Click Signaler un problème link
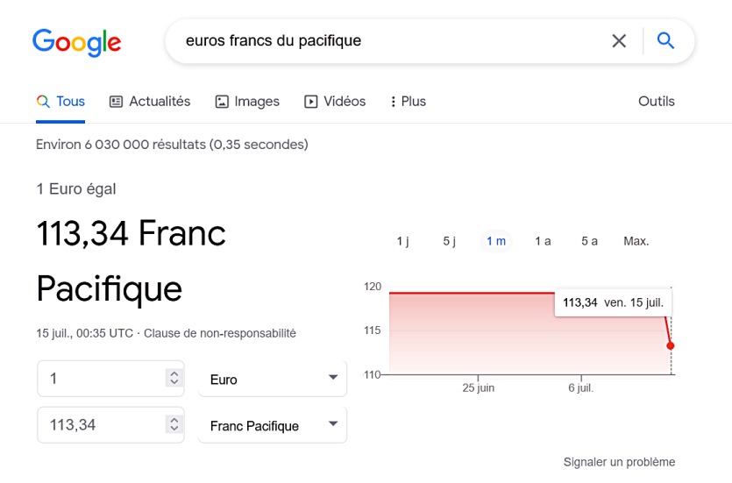Screen dimensions: 732x483 click(619, 462)
